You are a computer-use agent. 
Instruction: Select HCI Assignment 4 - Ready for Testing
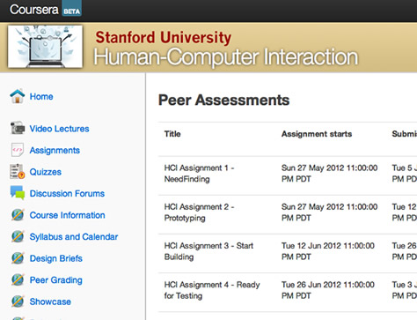(212, 290)
